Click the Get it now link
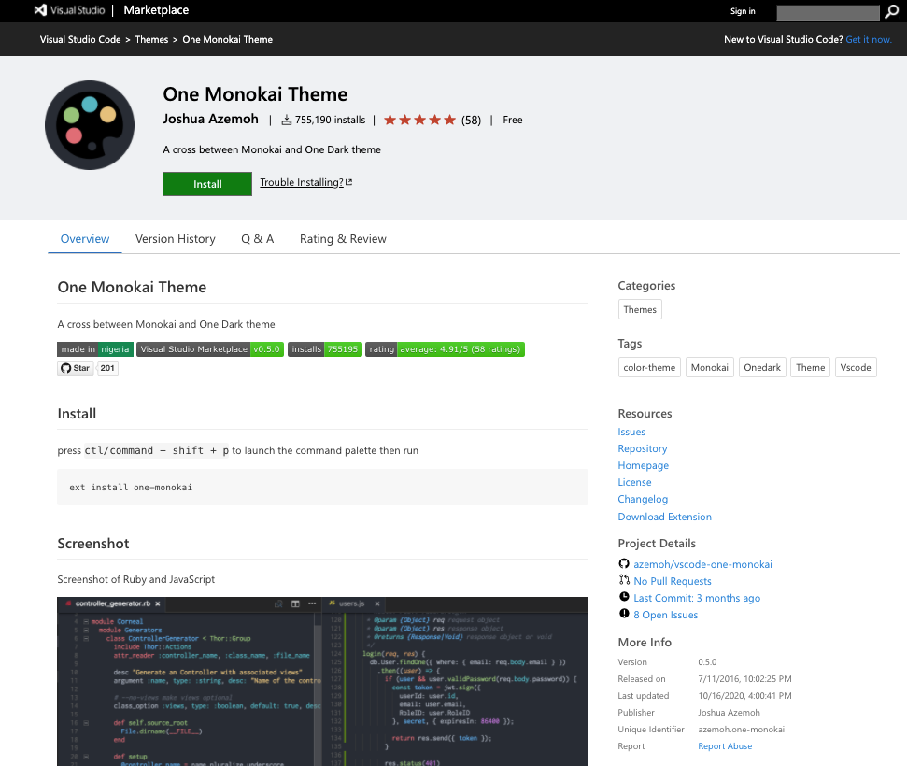The image size is (907, 766). (869, 39)
